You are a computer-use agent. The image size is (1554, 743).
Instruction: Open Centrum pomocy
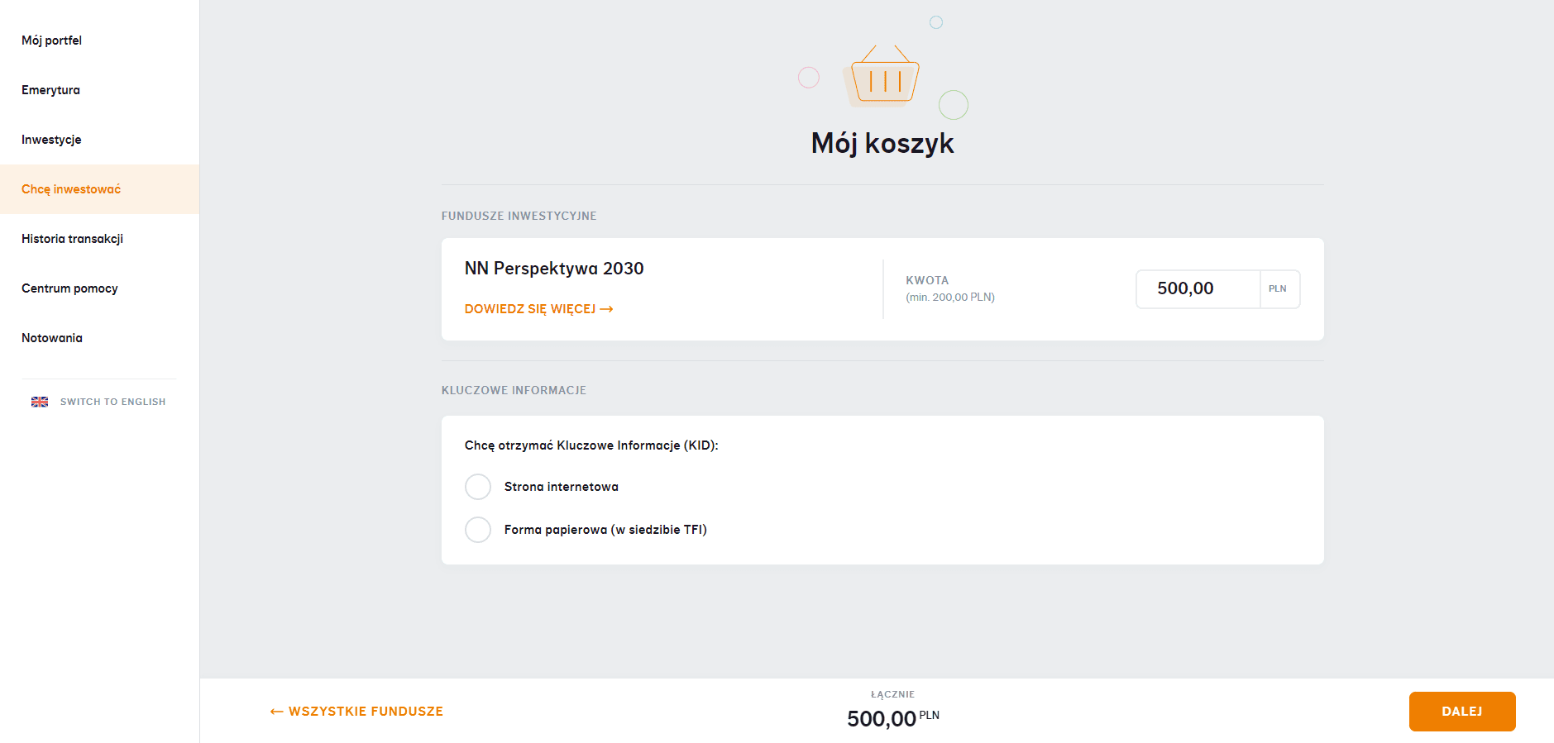tap(69, 288)
